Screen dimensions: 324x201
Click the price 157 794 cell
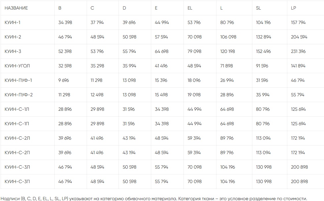tap(298, 23)
